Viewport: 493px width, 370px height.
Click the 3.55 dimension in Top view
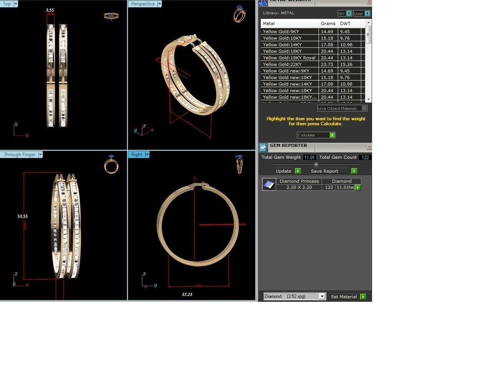pos(50,10)
